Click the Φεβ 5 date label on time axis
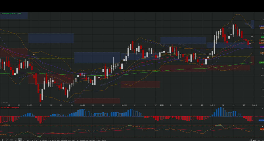This screenshot has width=264, height=141. click(x=212, y=105)
